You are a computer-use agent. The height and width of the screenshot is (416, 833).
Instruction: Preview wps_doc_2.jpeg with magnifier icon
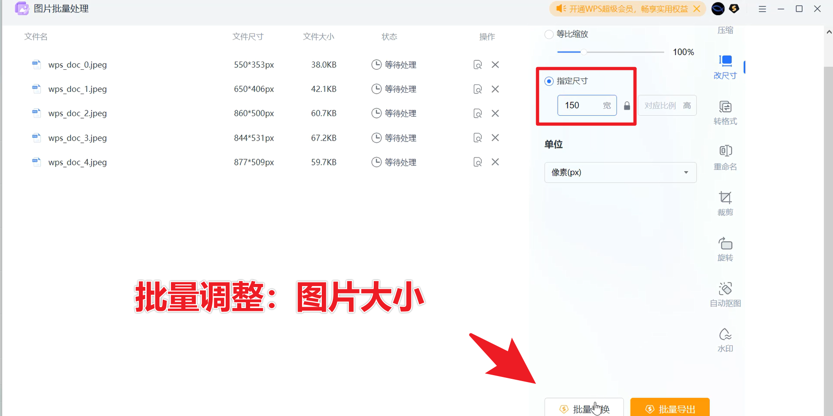478,113
